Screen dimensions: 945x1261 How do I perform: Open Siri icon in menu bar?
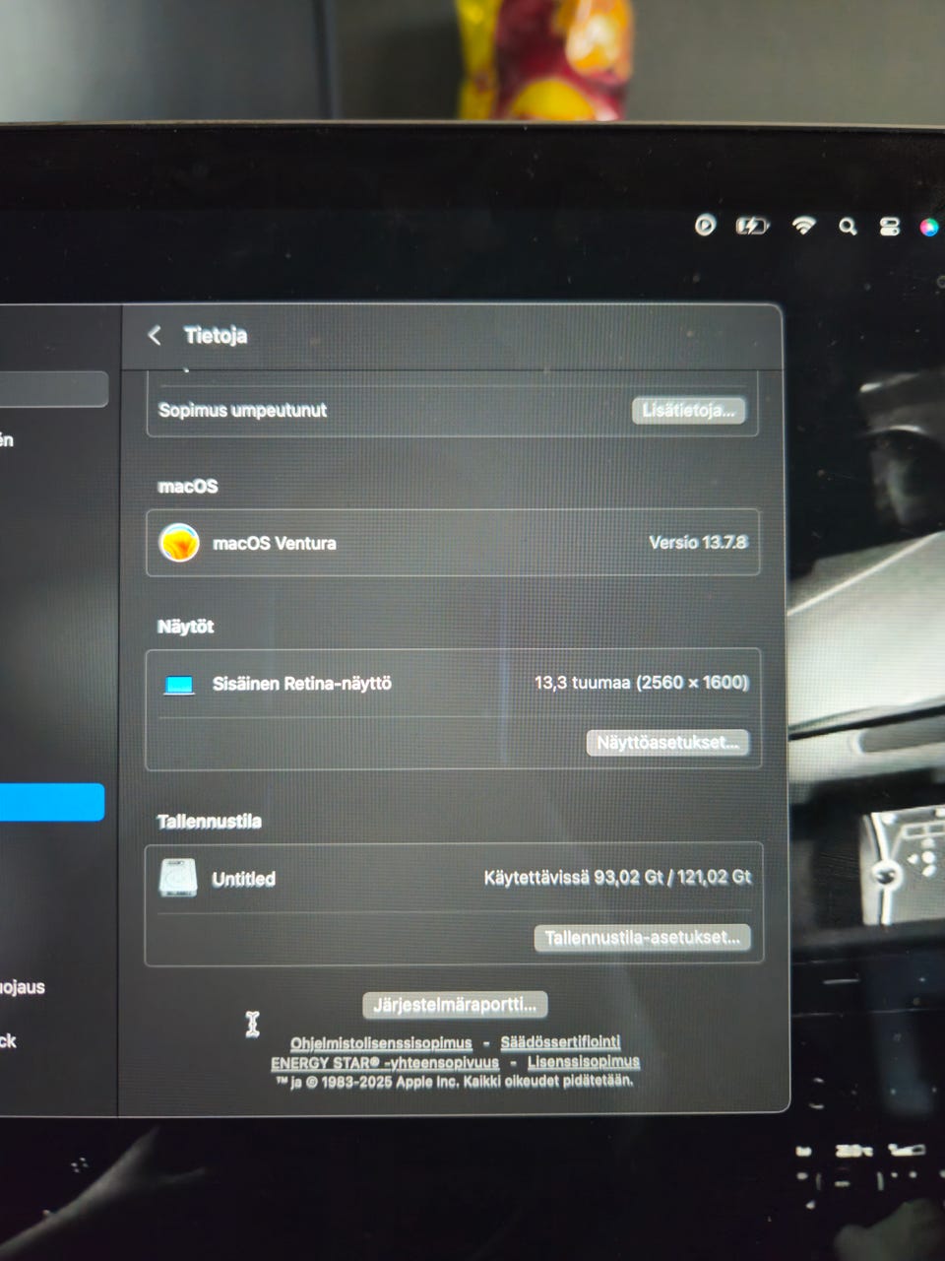coord(929,228)
